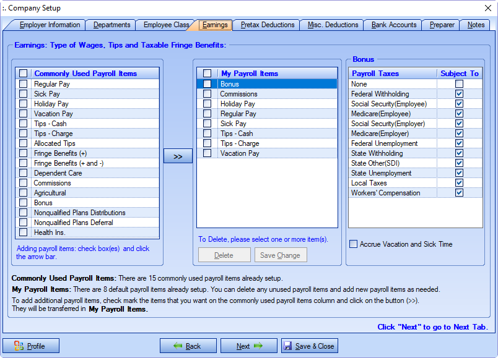
Task: Check the None payroll tax box
Action: click(x=459, y=84)
